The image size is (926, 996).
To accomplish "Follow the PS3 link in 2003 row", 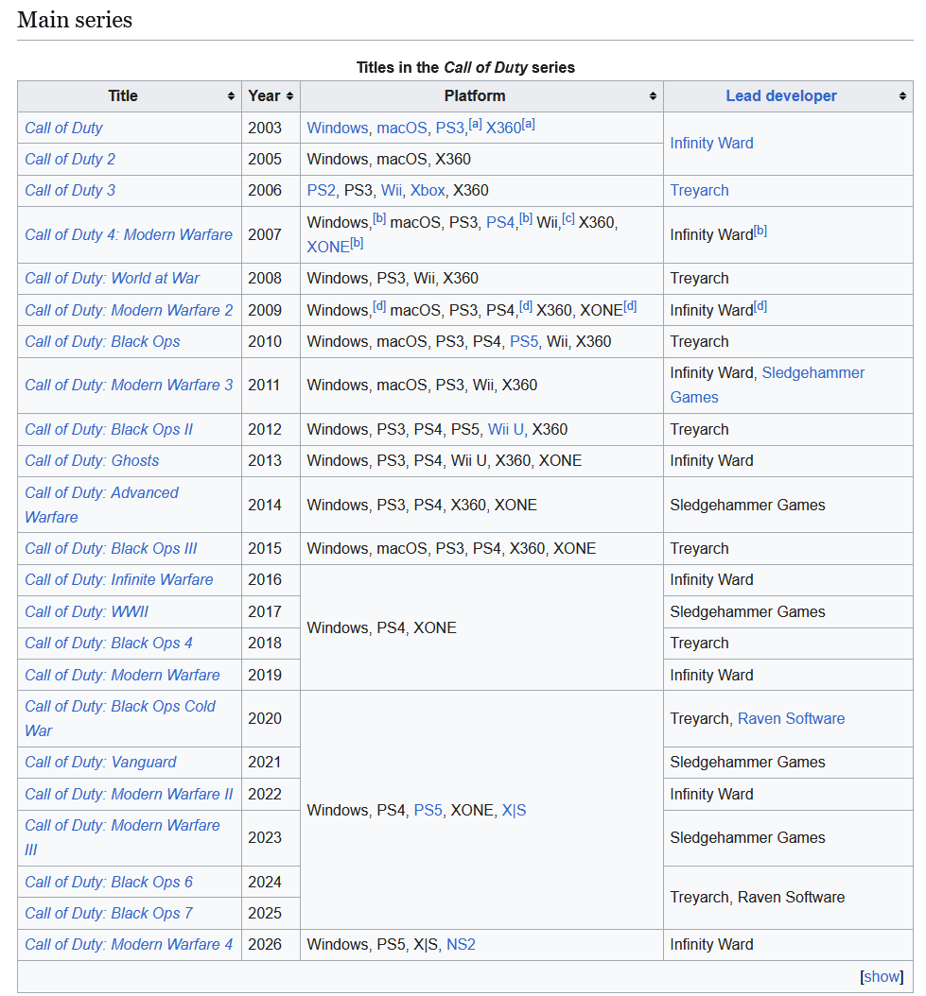I will coord(449,128).
